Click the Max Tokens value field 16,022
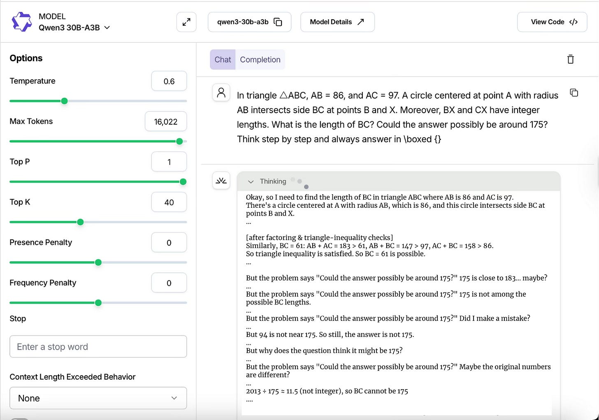 click(x=166, y=121)
